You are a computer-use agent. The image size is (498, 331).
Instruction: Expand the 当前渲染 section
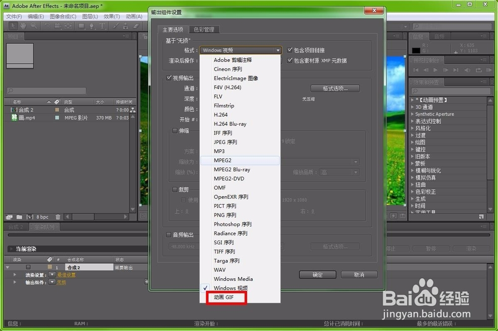coord(11,249)
